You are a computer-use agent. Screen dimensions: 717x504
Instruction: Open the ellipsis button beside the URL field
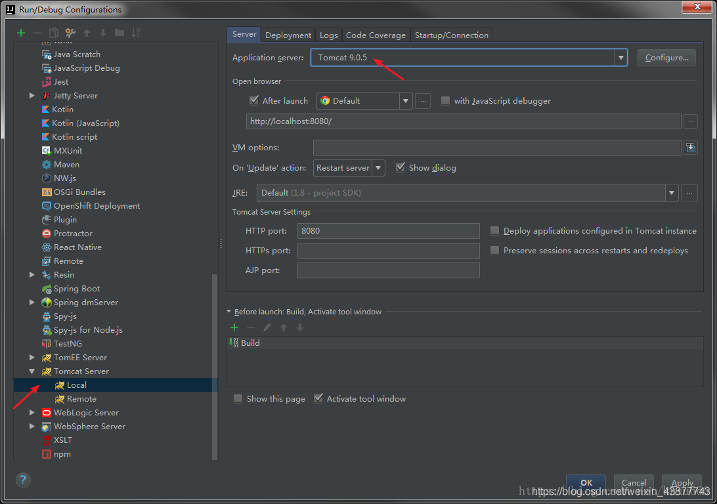click(691, 121)
